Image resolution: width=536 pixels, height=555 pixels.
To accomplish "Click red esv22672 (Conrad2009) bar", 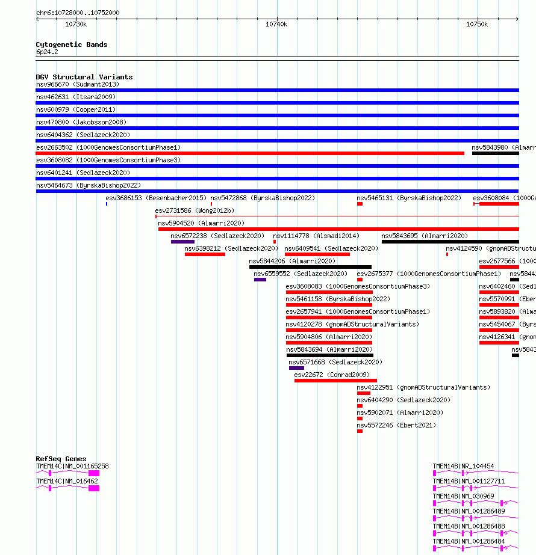I will (x=335, y=381).
